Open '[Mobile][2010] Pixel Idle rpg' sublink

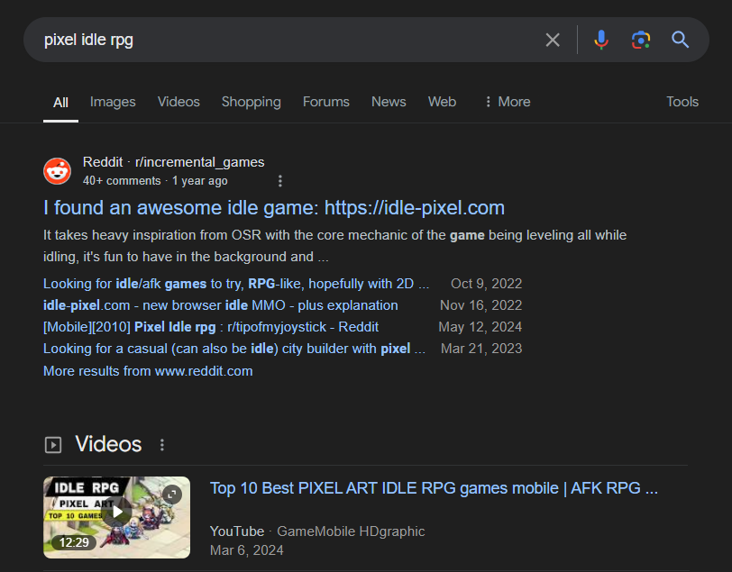click(x=211, y=327)
